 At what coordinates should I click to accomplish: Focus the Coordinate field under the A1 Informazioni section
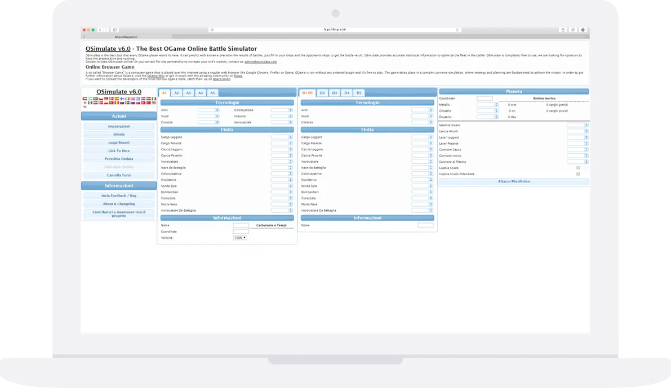point(241,231)
